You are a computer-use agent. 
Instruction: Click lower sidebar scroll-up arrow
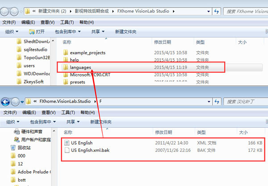point(54,131)
